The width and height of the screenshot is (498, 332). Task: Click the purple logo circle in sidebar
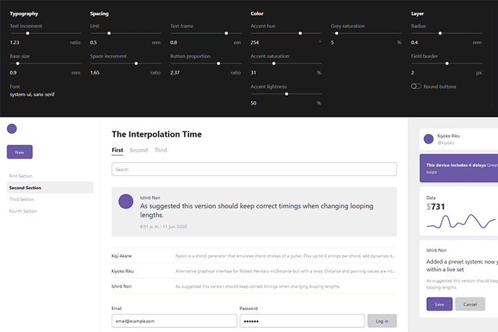tap(11, 129)
